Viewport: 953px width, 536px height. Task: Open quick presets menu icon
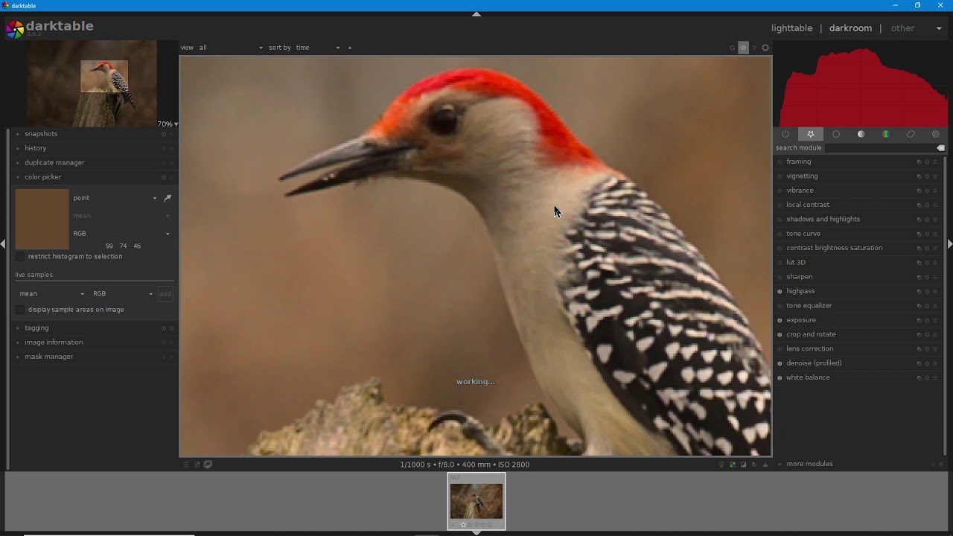point(186,465)
